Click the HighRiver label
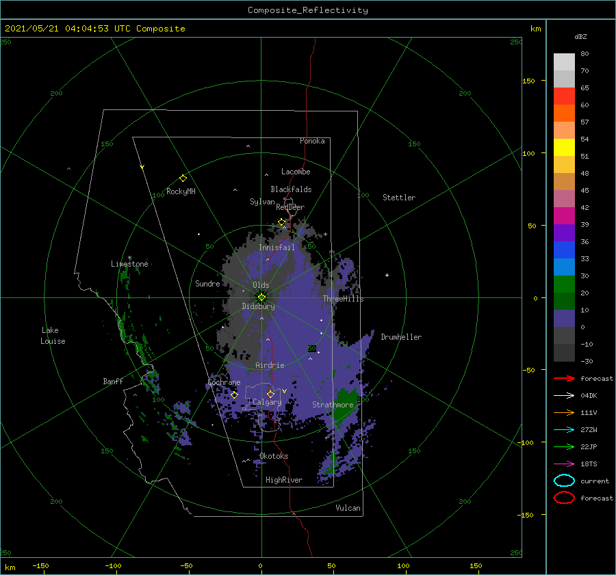Image resolution: width=616 pixels, height=575 pixels. pos(284,480)
